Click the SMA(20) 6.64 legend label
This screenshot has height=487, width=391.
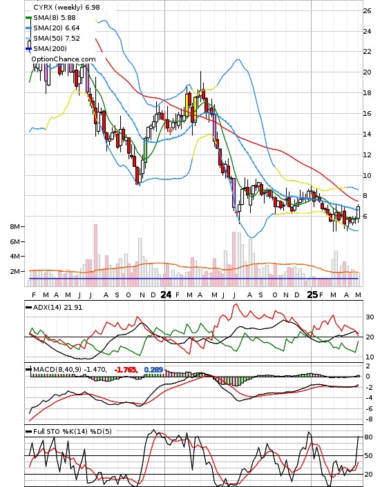[x=57, y=28]
